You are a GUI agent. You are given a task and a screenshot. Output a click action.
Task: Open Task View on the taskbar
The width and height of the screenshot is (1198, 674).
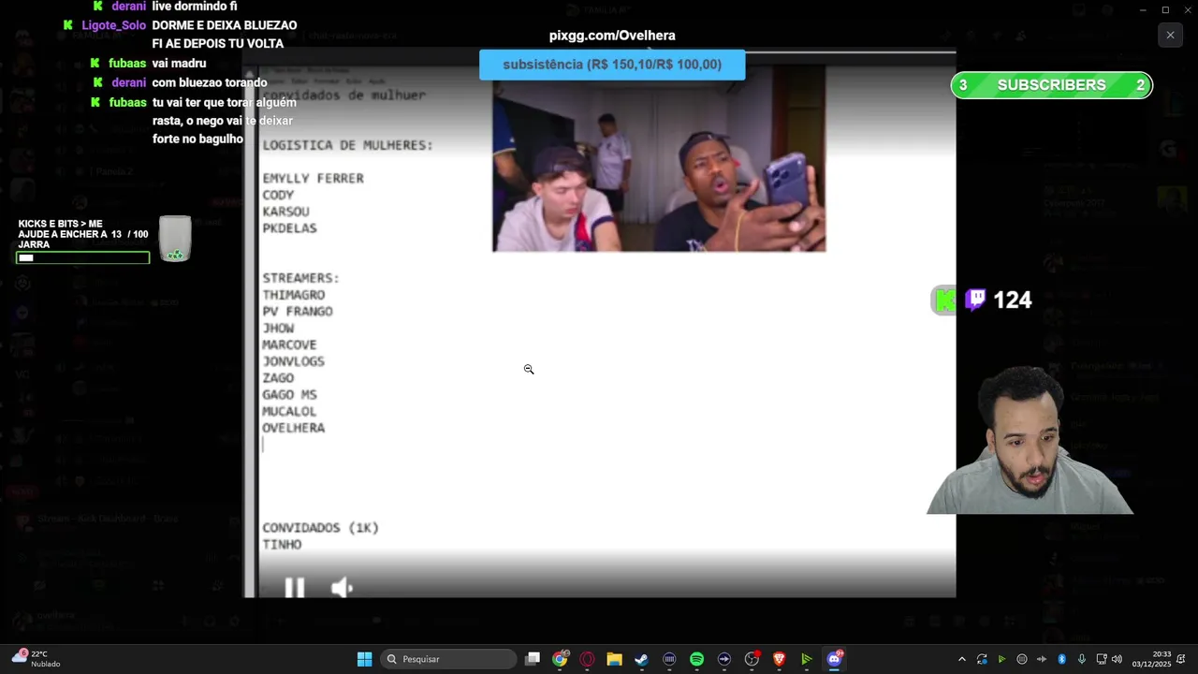click(533, 659)
